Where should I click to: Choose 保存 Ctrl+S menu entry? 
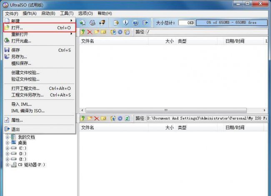pyautogui.click(x=40, y=50)
